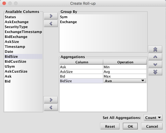Screen dimensions: 166x133
Task: Add selected column to Group By
Action: [x=51, y=16]
